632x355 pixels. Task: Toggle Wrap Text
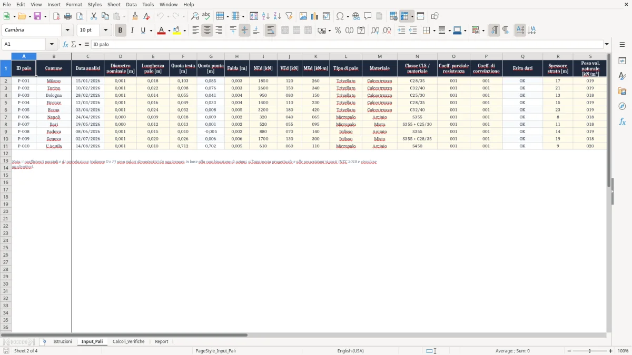(x=270, y=31)
